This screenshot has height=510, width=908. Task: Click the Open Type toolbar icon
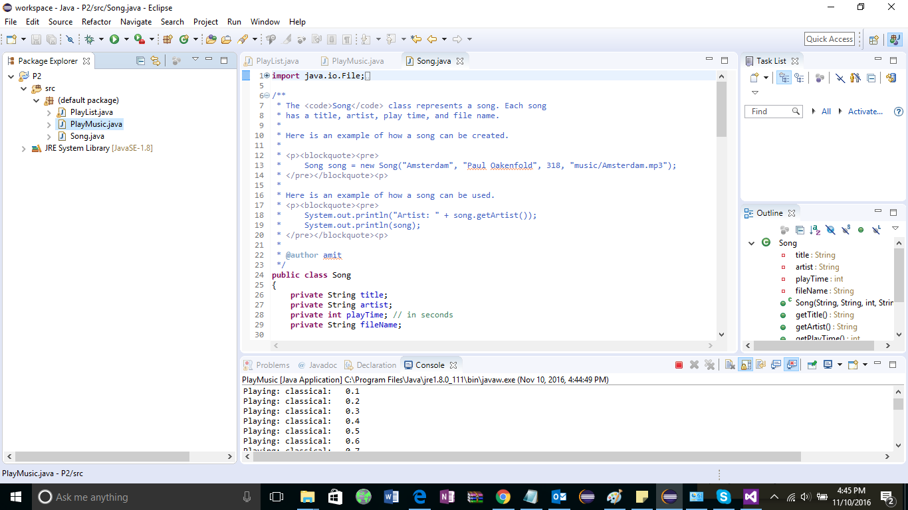(211, 40)
